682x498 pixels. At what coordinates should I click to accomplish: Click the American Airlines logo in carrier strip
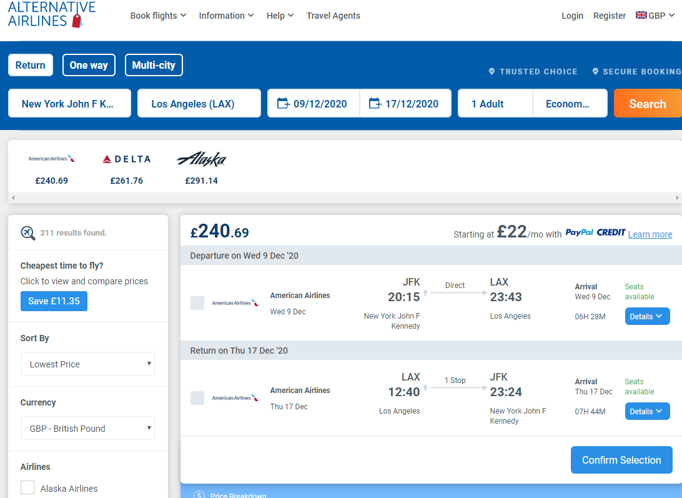(51, 159)
